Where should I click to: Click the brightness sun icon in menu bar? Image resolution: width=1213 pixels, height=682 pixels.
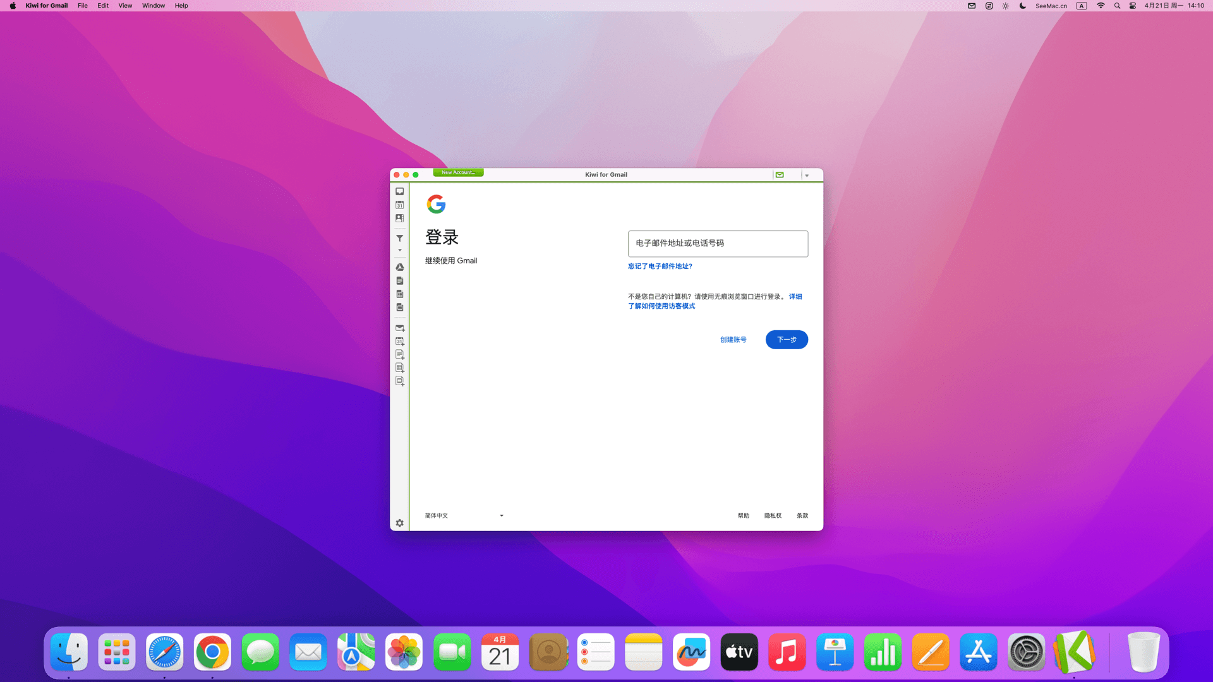tap(1006, 6)
